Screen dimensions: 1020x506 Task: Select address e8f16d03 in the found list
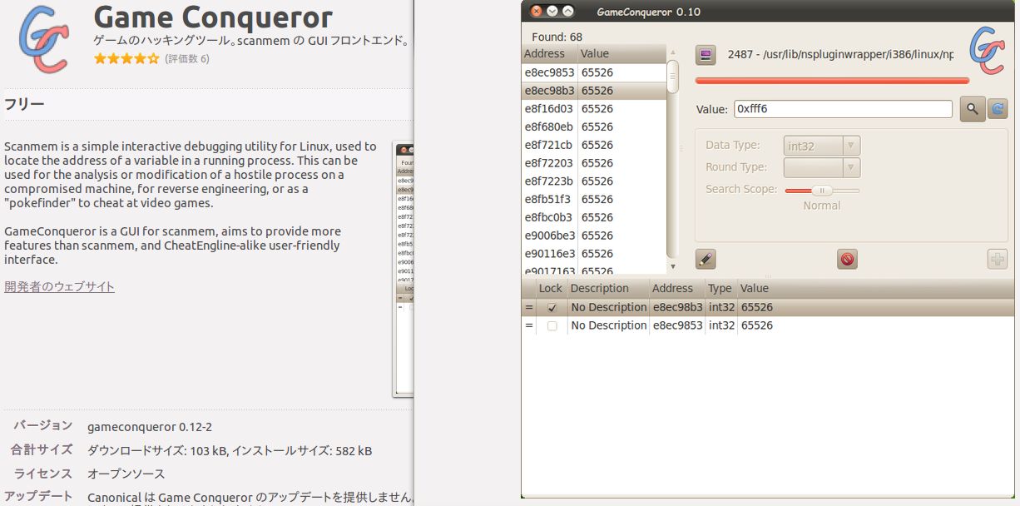(549, 109)
